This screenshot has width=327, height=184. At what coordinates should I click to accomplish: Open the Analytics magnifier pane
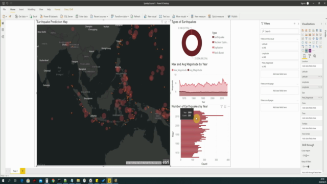pyautogui.click(x=315, y=56)
